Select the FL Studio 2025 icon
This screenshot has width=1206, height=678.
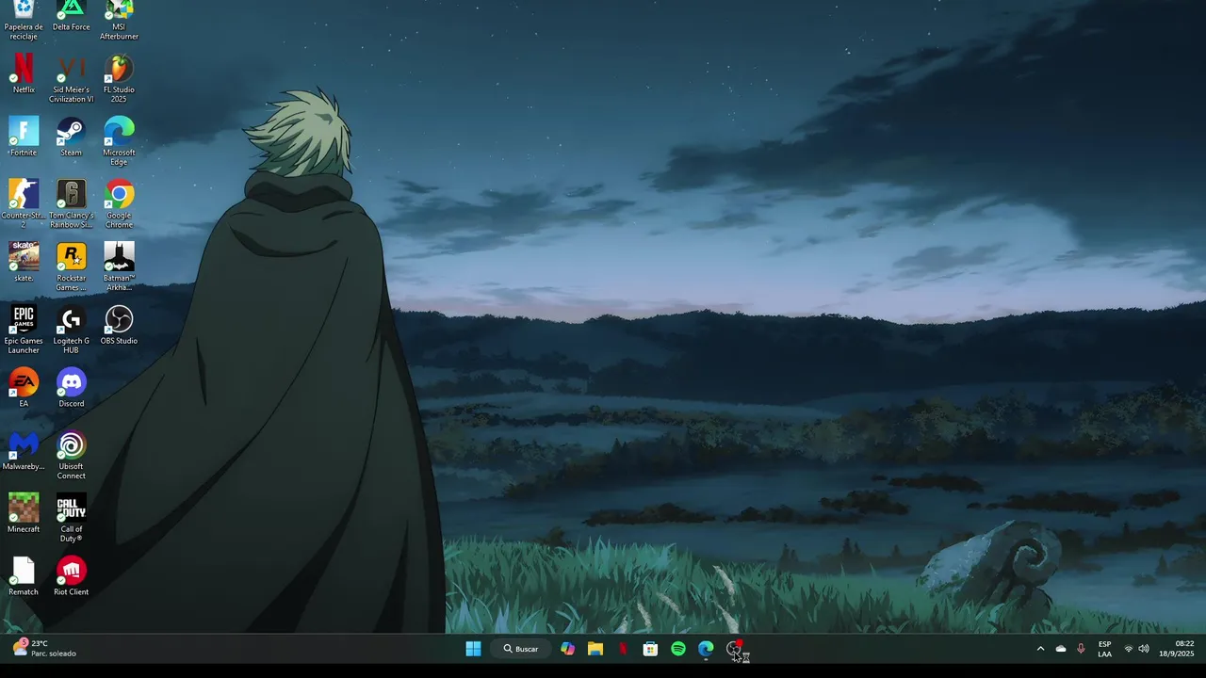tap(119, 79)
